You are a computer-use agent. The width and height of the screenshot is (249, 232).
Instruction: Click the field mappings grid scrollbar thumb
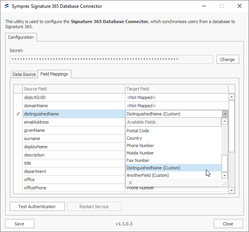(231, 126)
